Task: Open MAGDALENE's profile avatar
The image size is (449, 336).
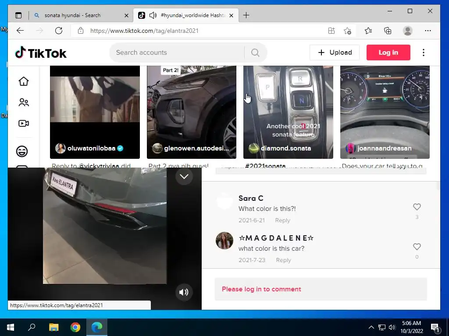Action: pyautogui.click(x=224, y=241)
